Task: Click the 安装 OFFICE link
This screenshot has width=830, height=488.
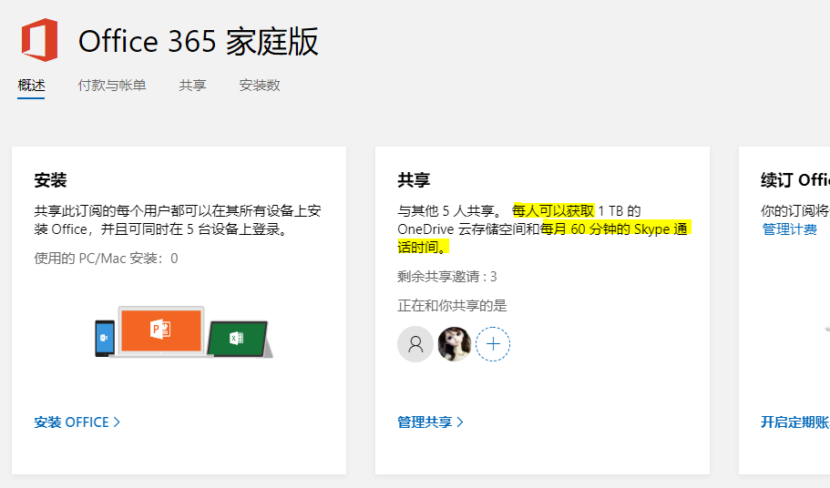Action: (77, 422)
